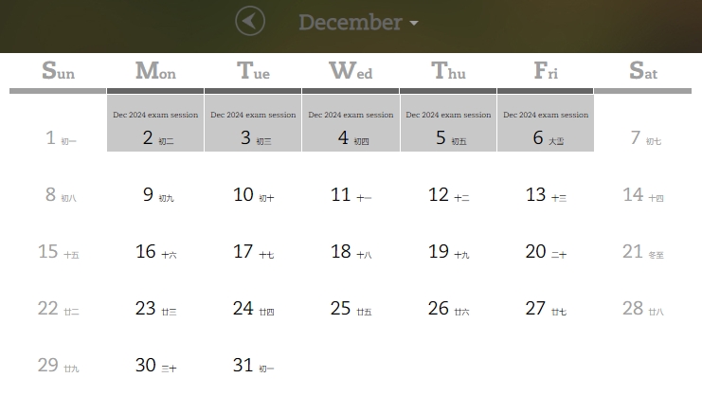
Task: Choose Sunday December 29
Action: tap(57, 366)
